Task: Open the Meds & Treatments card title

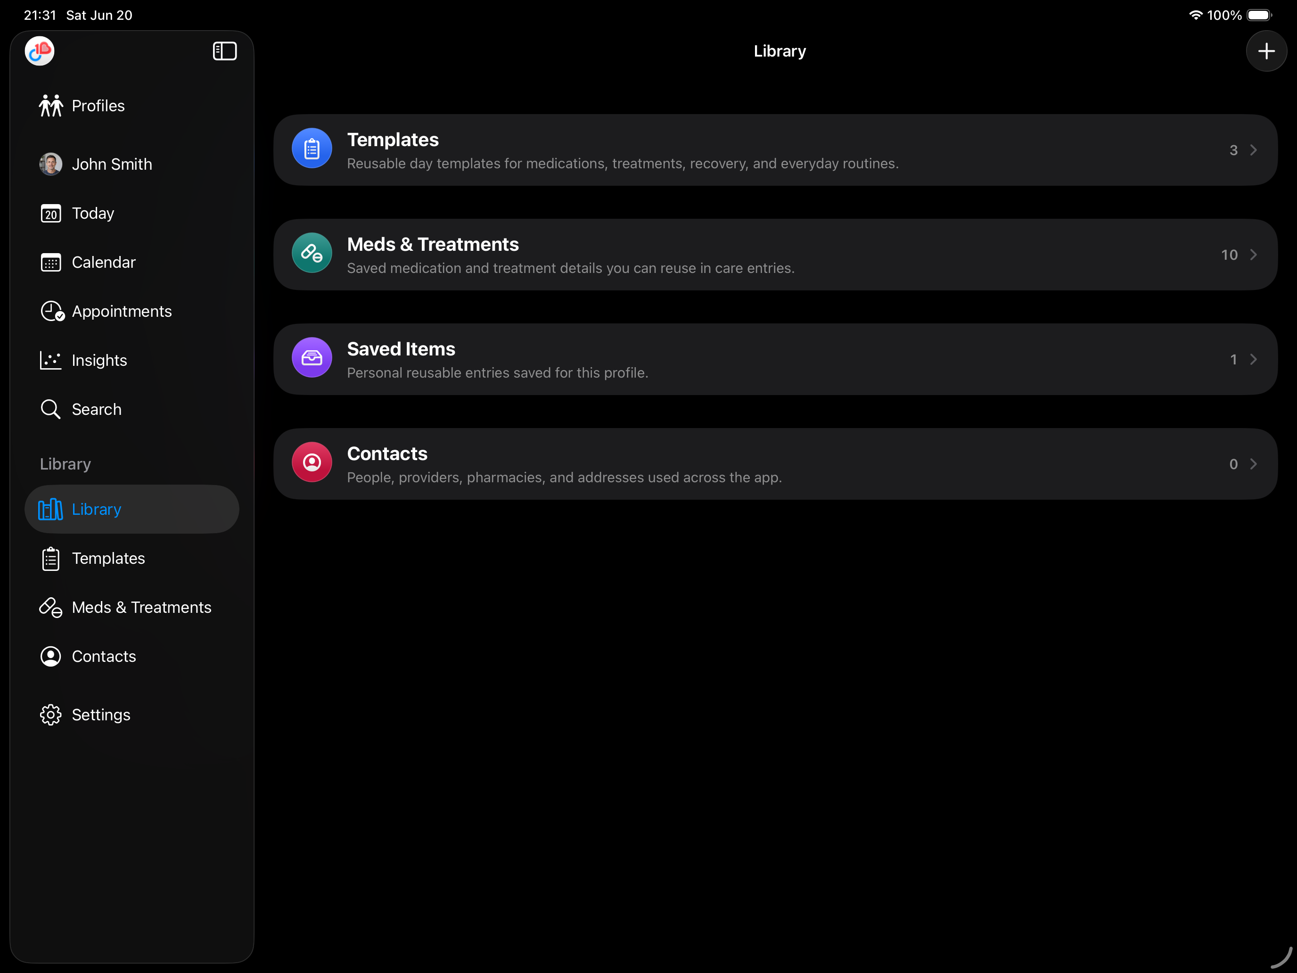Action: 433,244
